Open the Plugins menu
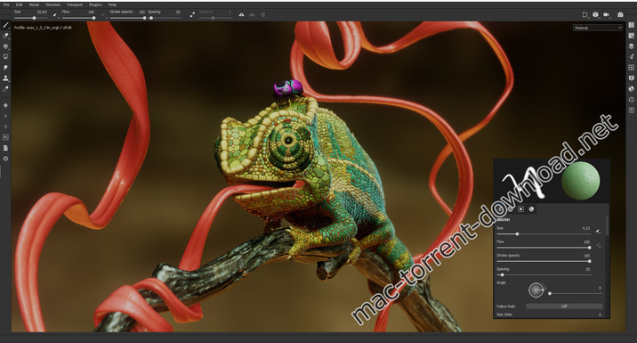This screenshot has height=343, width=637. pyautogui.click(x=95, y=4)
